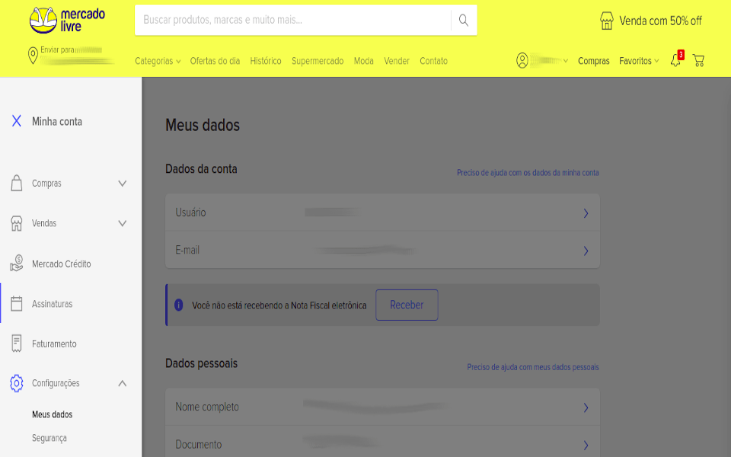Open Preciso de ajuda com meus dados pessoais

point(533,367)
